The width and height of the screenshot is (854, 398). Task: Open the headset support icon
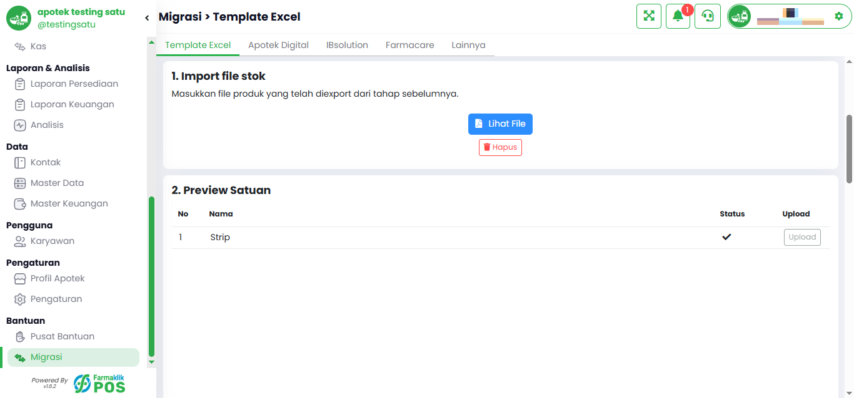tap(708, 16)
